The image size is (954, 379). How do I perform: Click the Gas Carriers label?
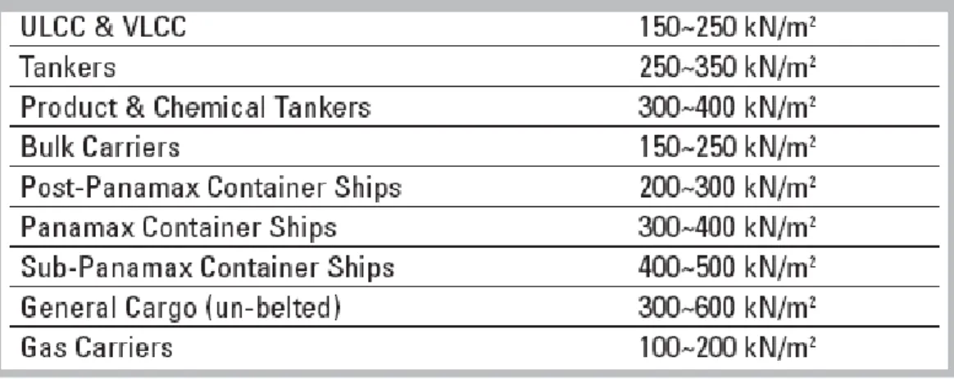tap(97, 348)
